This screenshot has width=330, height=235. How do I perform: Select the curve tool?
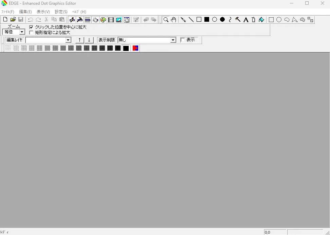[230, 20]
